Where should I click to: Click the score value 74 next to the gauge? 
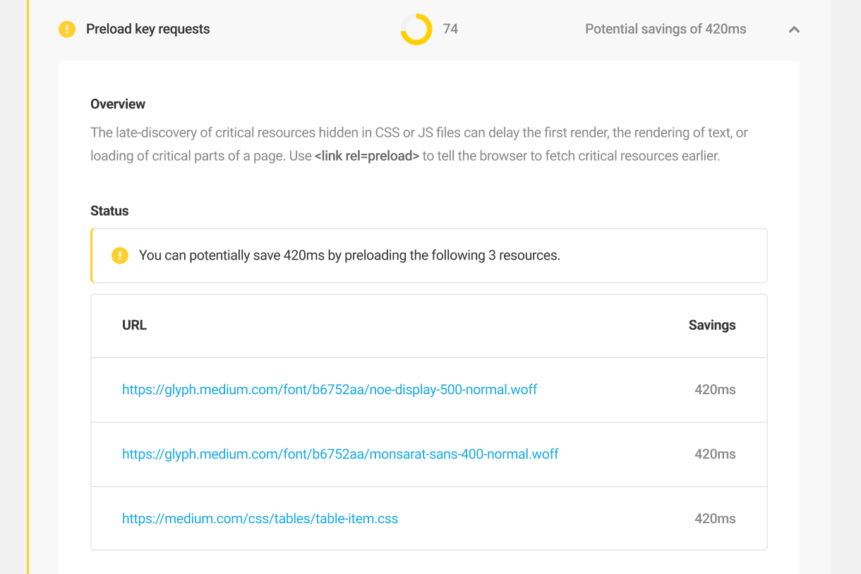pos(451,29)
